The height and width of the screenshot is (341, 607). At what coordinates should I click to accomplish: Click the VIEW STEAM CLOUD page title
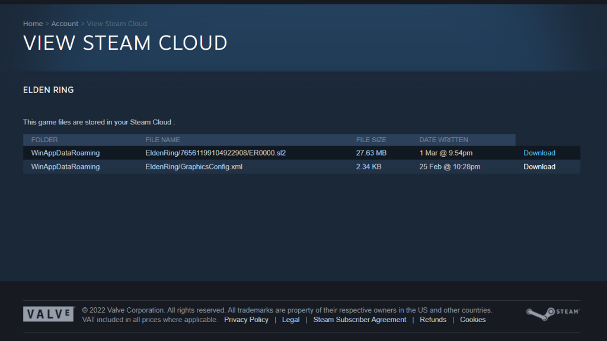point(126,43)
